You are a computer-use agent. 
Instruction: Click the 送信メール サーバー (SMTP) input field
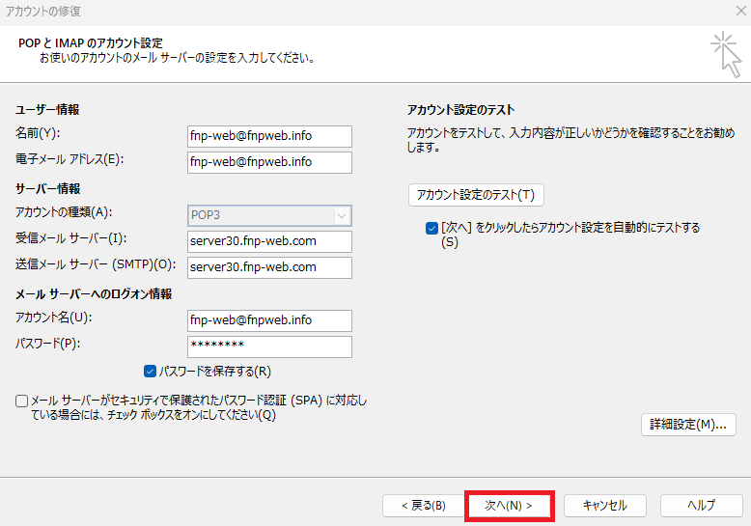pyautogui.click(x=269, y=267)
